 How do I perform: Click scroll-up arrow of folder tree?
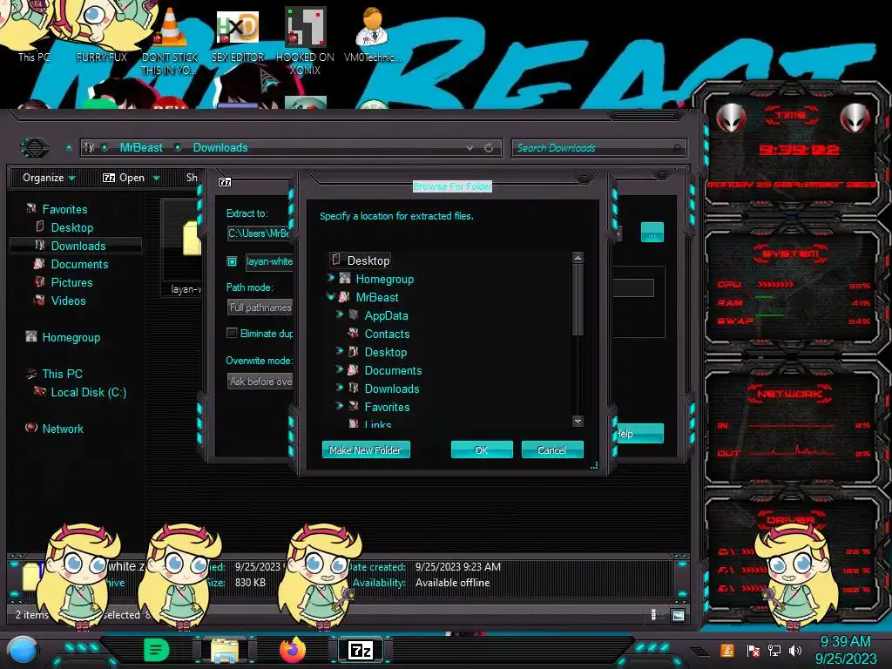578,258
